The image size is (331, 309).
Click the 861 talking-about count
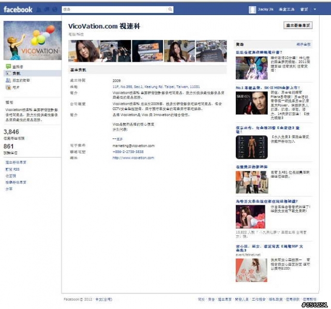coord(9,146)
